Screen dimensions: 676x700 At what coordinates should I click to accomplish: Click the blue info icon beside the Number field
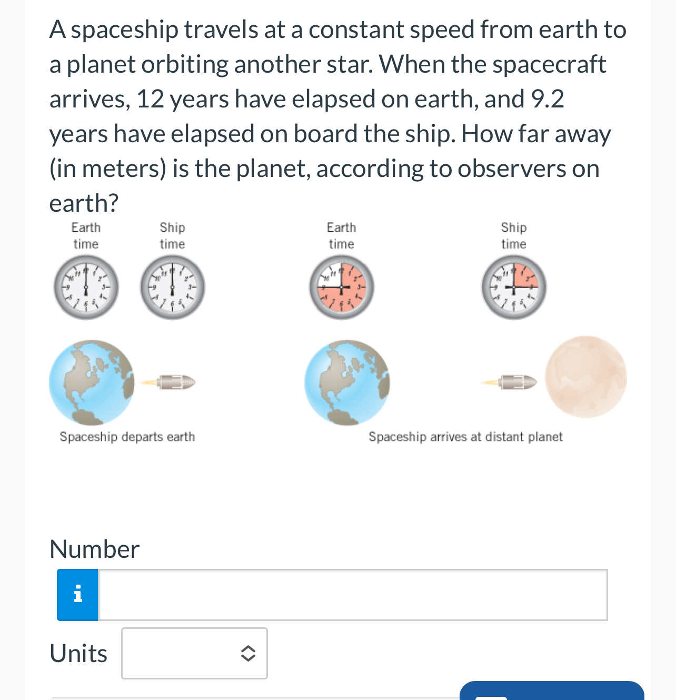(x=77, y=594)
